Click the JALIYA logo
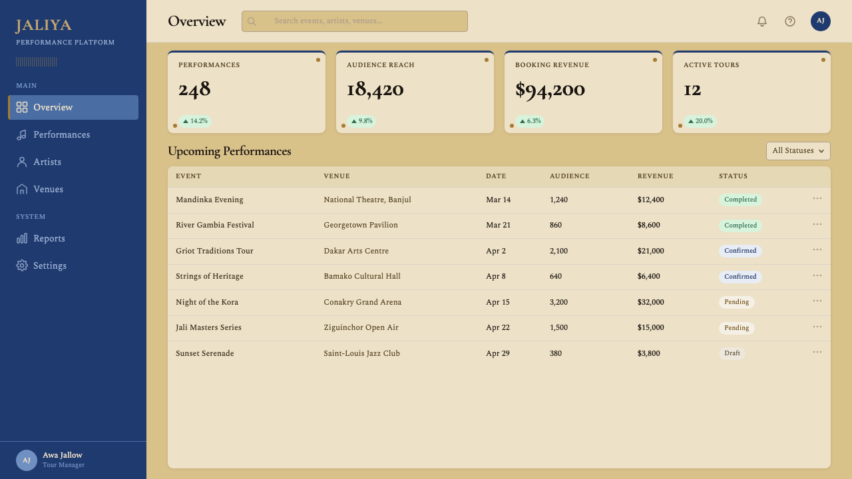Viewport: 852px width, 479px height. pyautogui.click(x=44, y=25)
